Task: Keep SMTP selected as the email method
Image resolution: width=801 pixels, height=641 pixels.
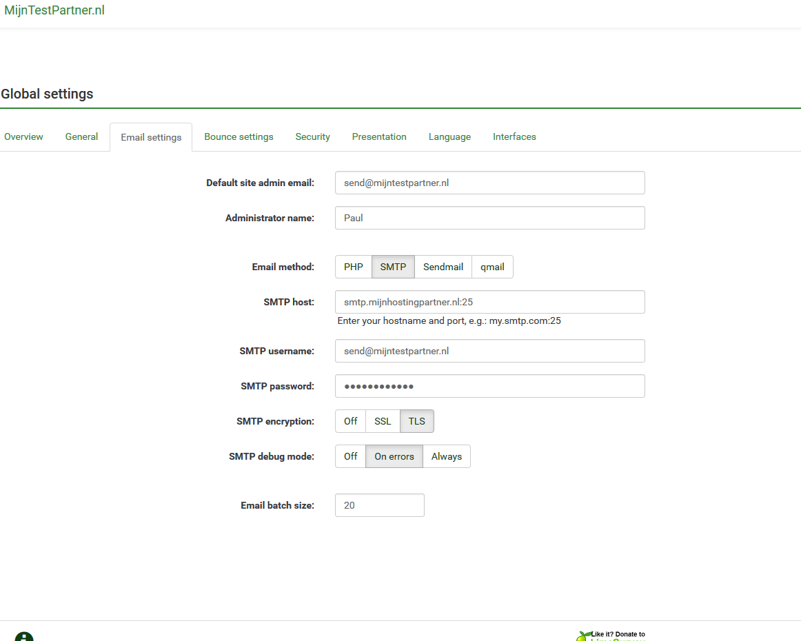Action: point(392,267)
